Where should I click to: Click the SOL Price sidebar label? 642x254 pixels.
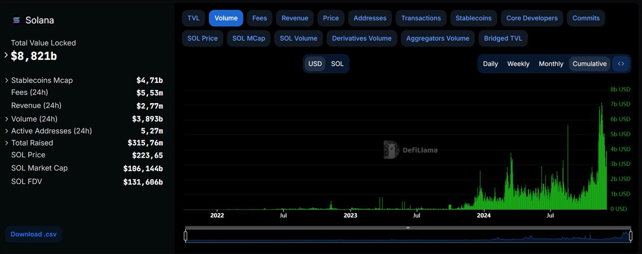(28, 155)
